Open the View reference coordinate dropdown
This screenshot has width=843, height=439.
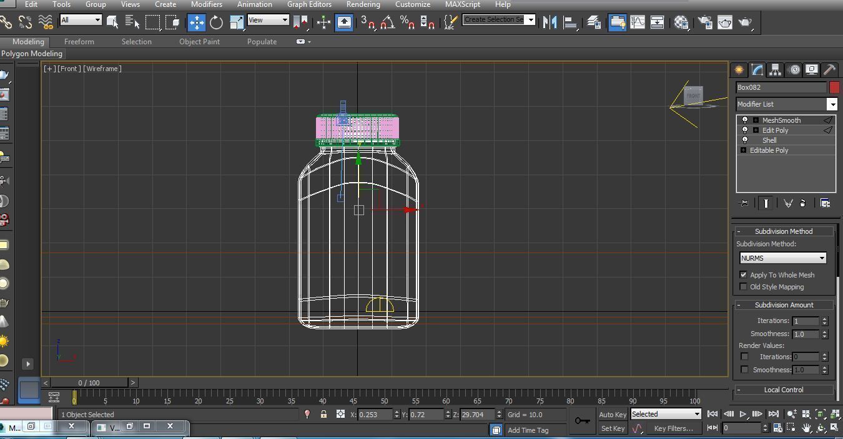(268, 20)
